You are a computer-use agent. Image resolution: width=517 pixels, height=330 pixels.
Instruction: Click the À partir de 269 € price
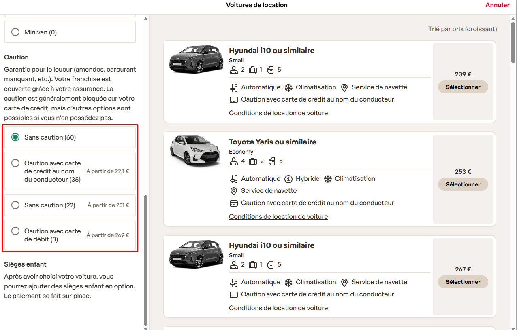click(108, 235)
